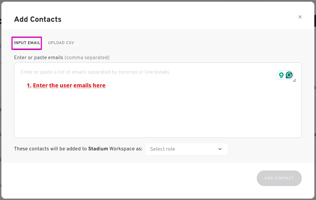The image size is (316, 200).
Task: Click the bold Stadium workspace name
Action: point(98,149)
